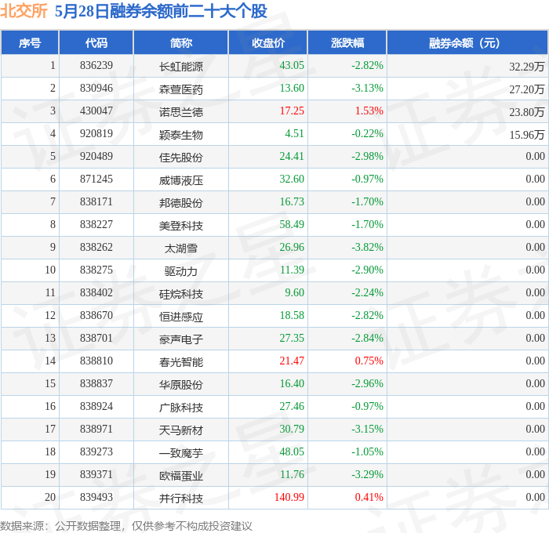This screenshot has width=549, height=533.
Task: Select stock code 838171
Action: tap(96, 201)
